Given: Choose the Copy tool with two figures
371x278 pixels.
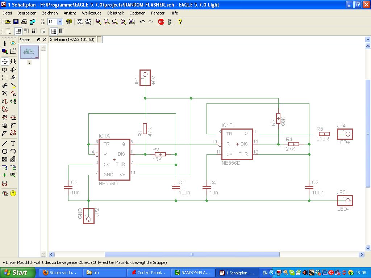Looking at the screenshot, I should 13,62.
